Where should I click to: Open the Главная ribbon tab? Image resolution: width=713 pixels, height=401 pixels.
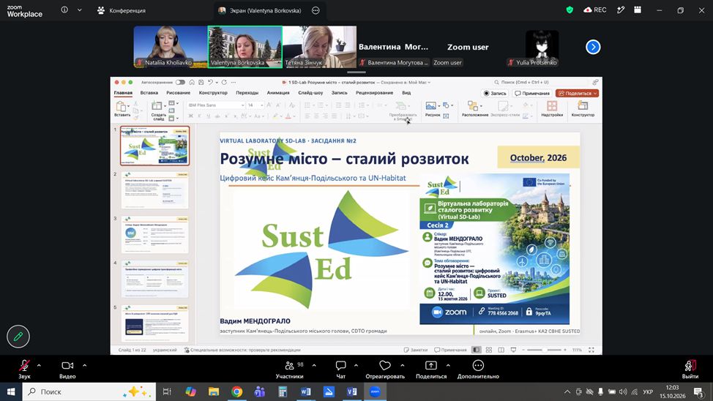tap(123, 93)
